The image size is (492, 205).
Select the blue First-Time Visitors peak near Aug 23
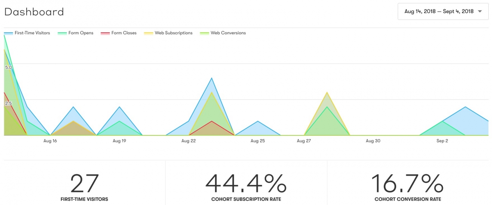[x=212, y=78]
